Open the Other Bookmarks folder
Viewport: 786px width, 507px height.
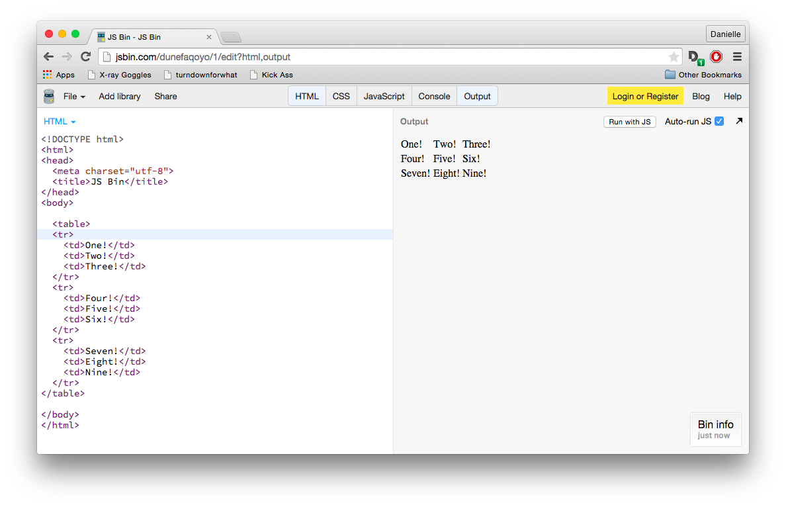tap(703, 75)
